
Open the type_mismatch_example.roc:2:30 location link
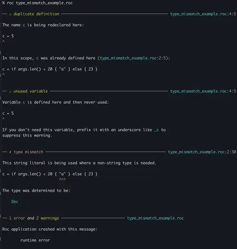(x=202, y=152)
